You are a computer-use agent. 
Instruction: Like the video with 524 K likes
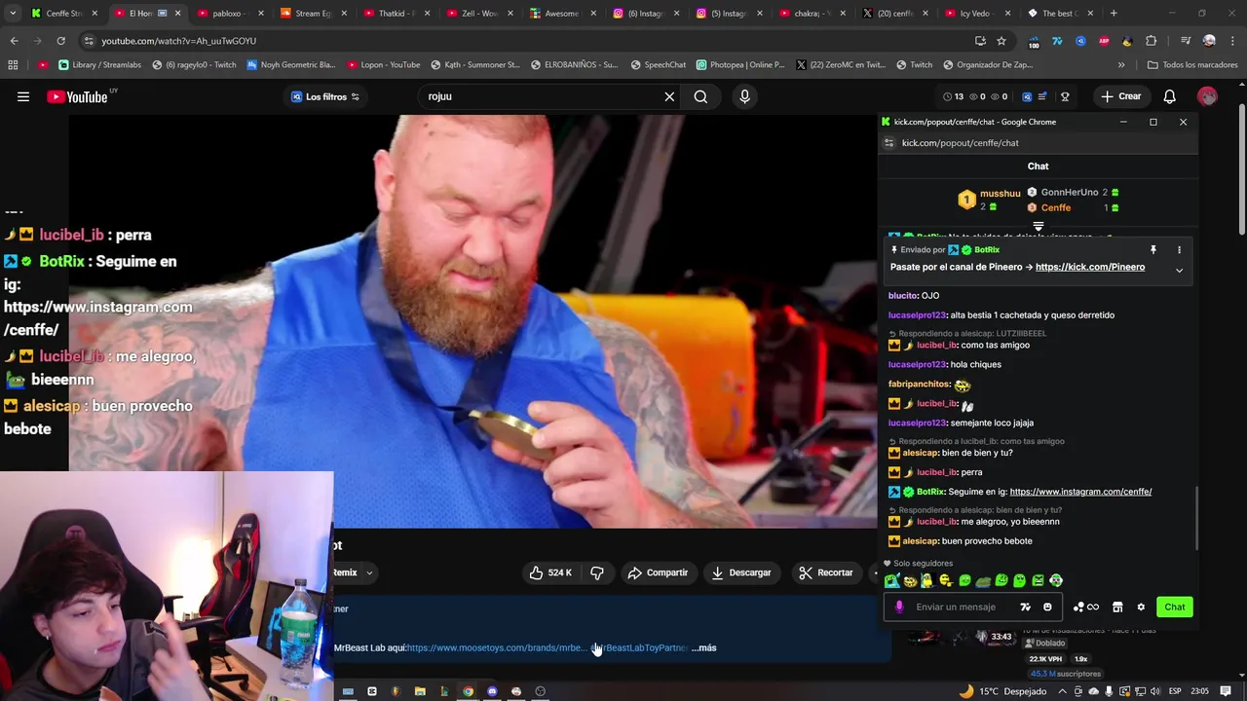[550, 572]
